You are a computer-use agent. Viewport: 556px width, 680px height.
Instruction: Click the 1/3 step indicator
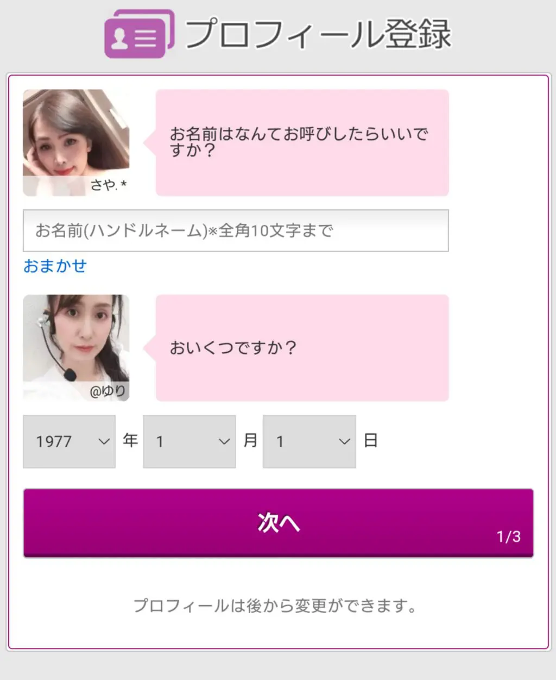point(508,536)
